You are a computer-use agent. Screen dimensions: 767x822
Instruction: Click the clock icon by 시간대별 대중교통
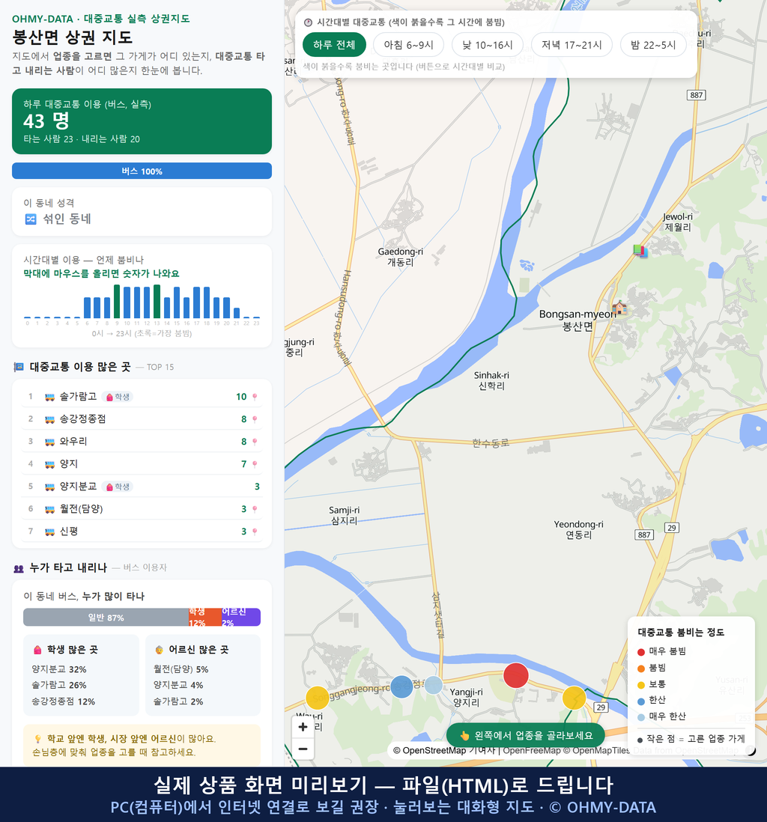click(x=309, y=22)
